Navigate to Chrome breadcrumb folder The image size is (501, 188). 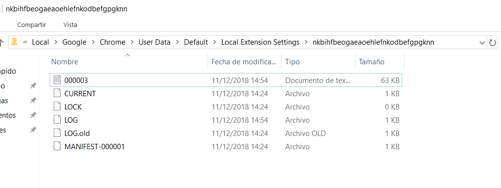point(113,42)
